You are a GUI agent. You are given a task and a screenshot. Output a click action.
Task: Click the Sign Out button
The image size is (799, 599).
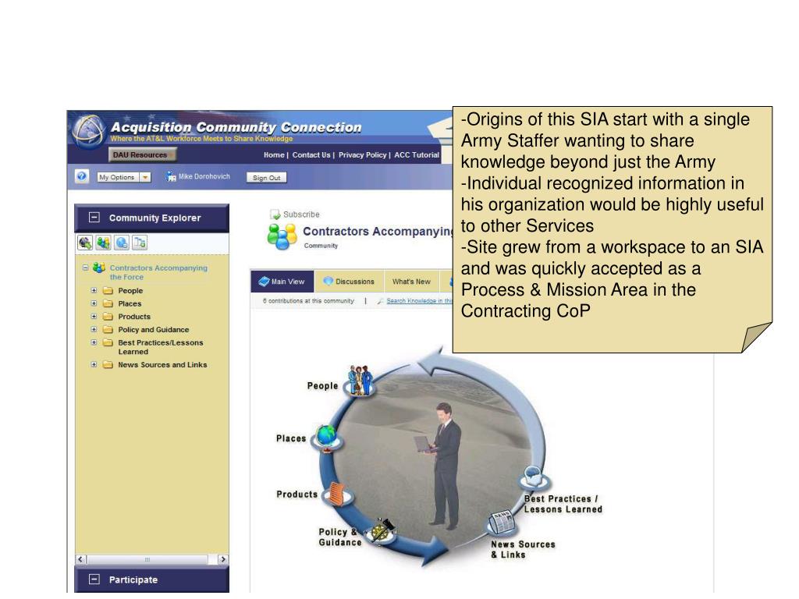click(x=267, y=178)
